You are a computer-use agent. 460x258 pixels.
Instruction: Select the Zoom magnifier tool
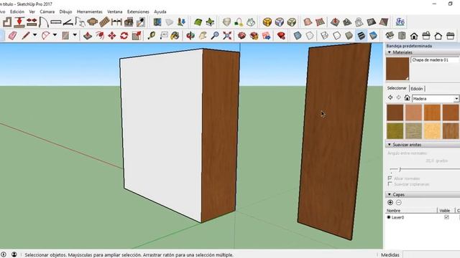click(x=215, y=36)
